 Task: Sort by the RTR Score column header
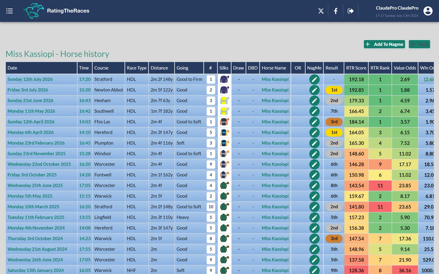(x=356, y=68)
